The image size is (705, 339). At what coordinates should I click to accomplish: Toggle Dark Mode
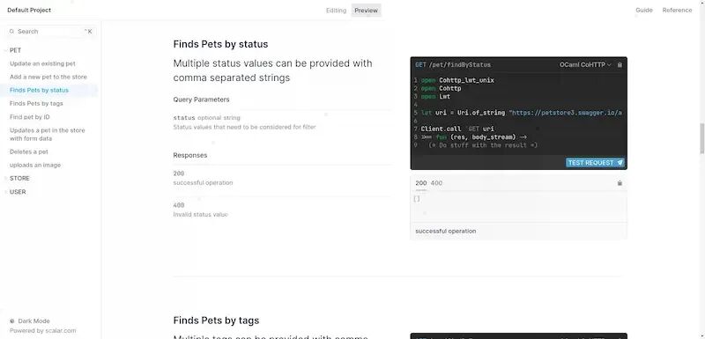(30, 321)
